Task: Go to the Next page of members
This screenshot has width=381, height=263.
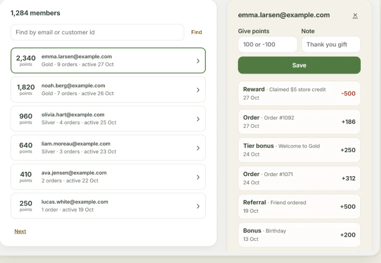Action: tap(20, 231)
